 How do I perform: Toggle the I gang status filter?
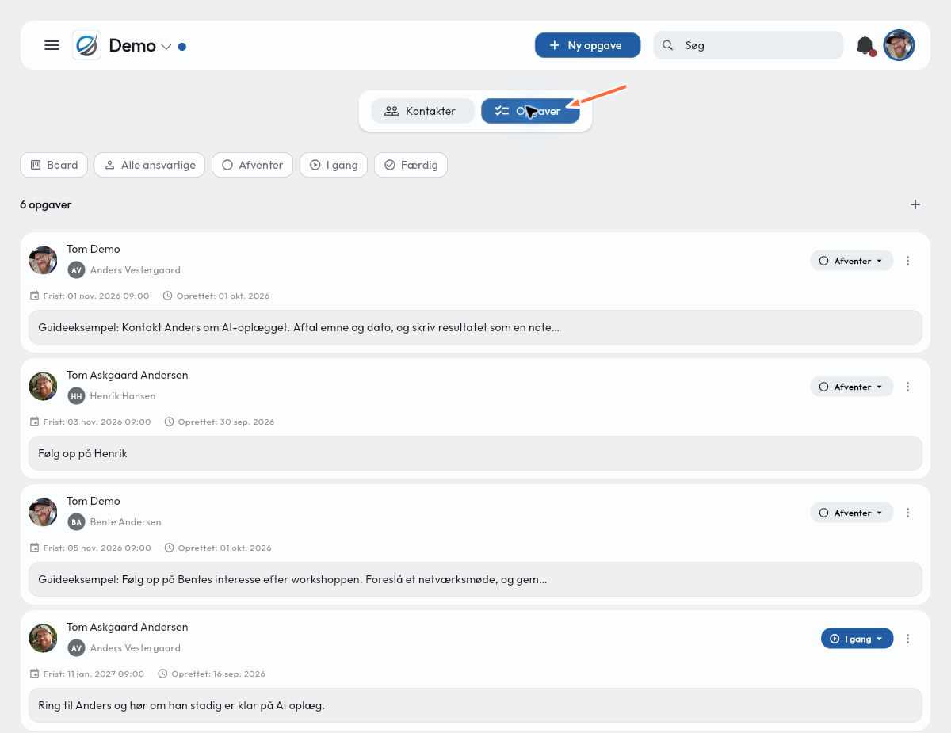(x=334, y=165)
